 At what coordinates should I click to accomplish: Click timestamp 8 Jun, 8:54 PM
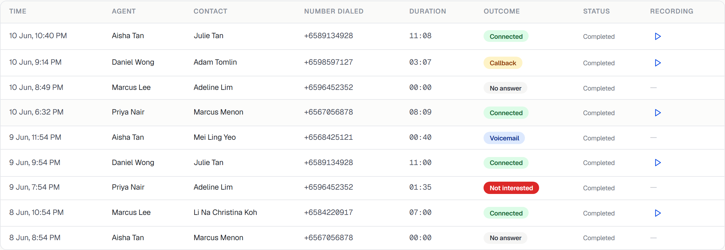click(35, 238)
